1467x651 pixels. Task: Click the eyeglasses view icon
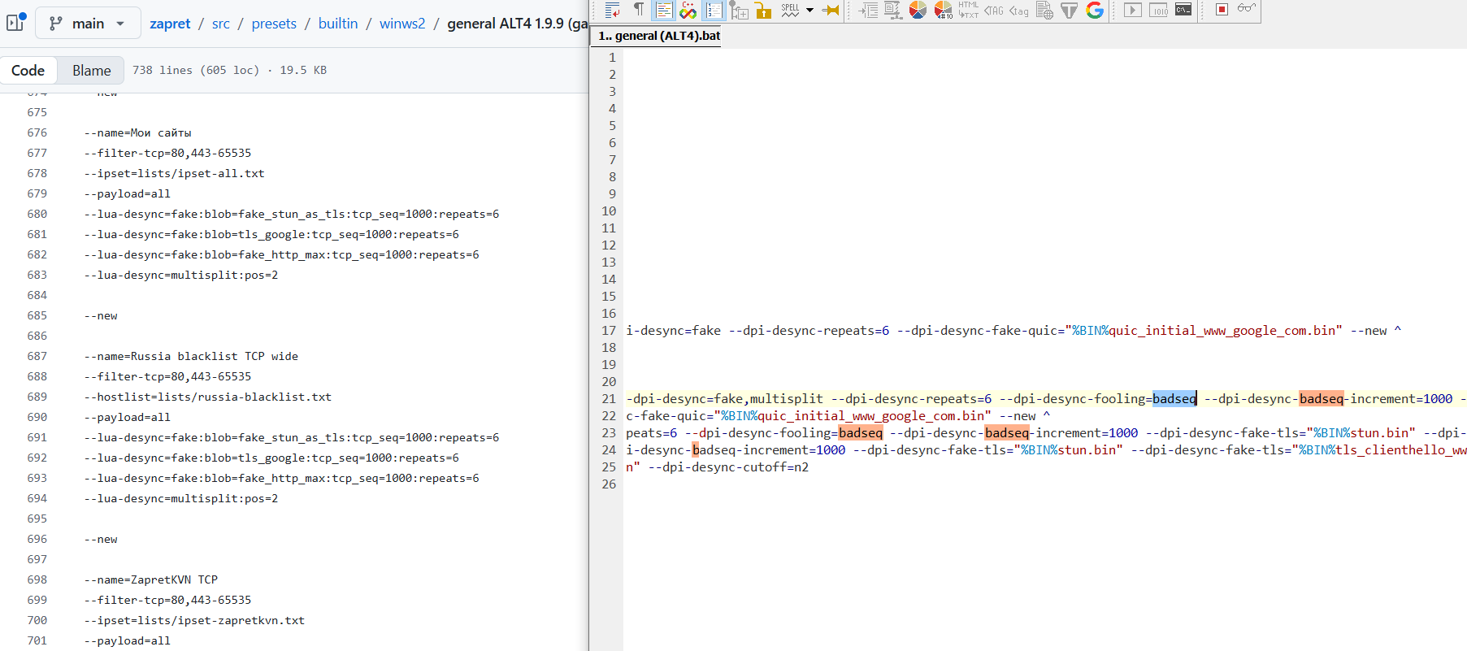point(1246,9)
